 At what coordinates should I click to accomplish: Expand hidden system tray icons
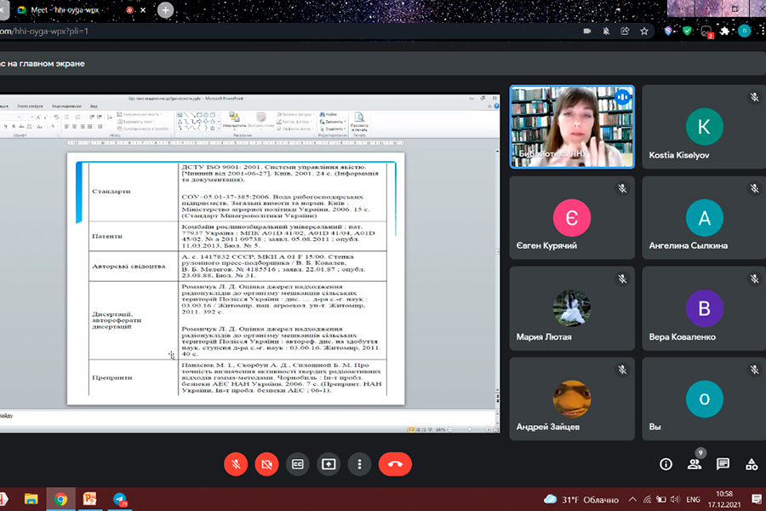pos(632,499)
